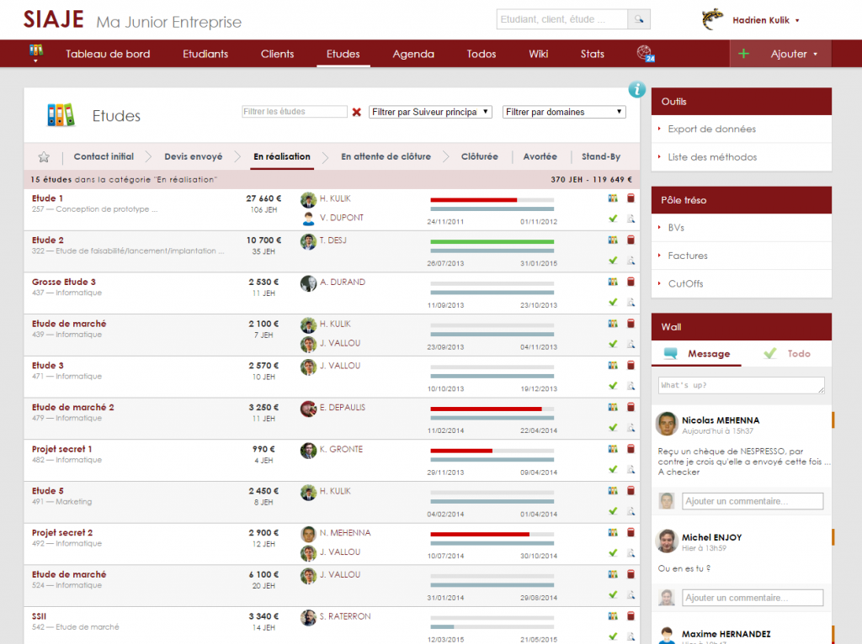This screenshot has width=862, height=644.
Task: Open the Agenda menu item
Action: click(x=413, y=52)
